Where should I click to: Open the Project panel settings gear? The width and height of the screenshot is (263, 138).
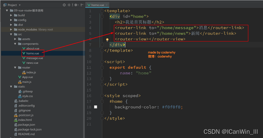pyautogui.click(x=76, y=5)
